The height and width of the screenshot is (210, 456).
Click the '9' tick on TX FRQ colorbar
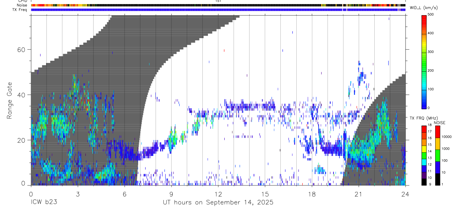[430, 184]
